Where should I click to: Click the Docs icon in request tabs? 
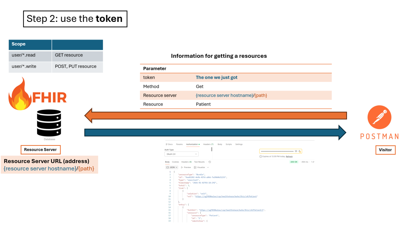point(167,144)
